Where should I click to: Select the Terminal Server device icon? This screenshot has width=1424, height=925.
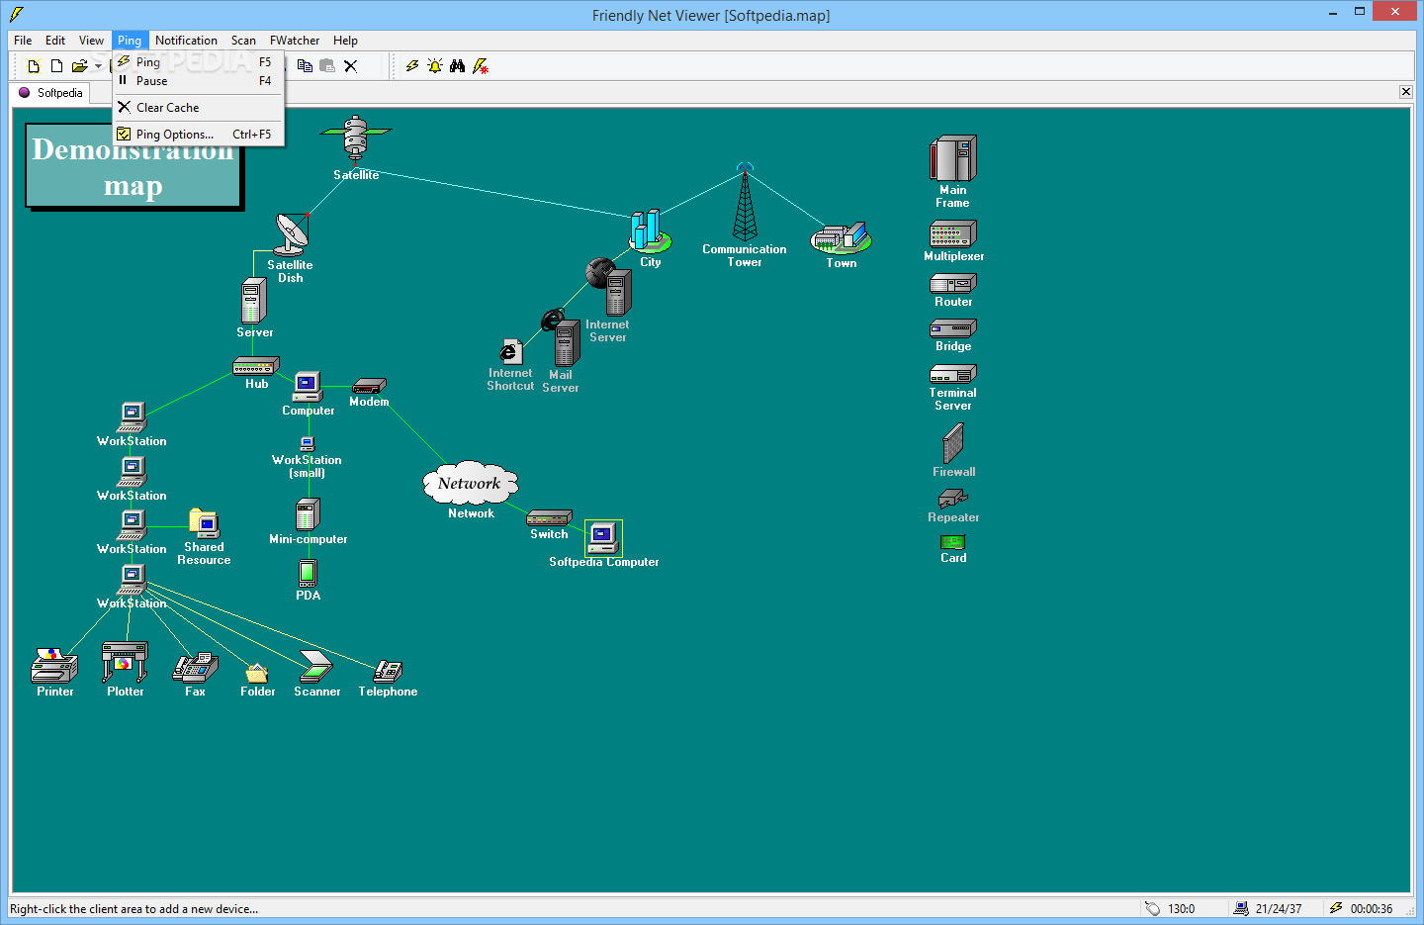tap(953, 374)
